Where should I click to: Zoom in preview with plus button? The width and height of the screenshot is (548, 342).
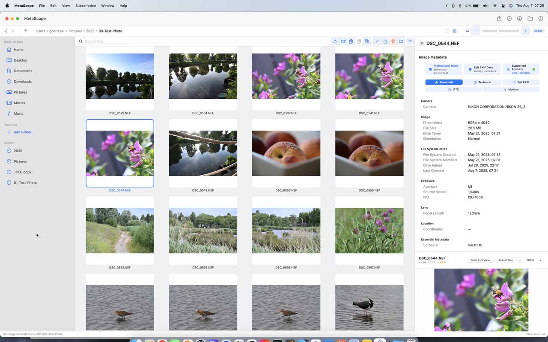tap(540, 260)
